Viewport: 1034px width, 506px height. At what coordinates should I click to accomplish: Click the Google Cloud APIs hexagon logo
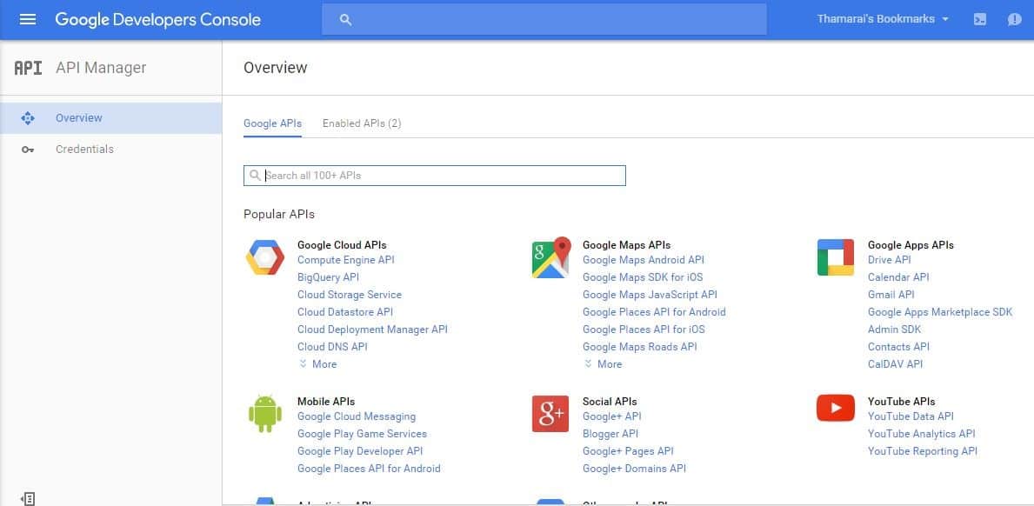pyautogui.click(x=265, y=257)
